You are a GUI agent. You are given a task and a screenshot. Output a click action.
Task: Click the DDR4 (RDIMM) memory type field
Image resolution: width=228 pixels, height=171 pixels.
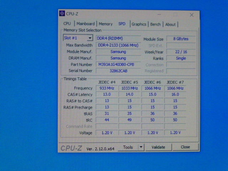(118, 38)
